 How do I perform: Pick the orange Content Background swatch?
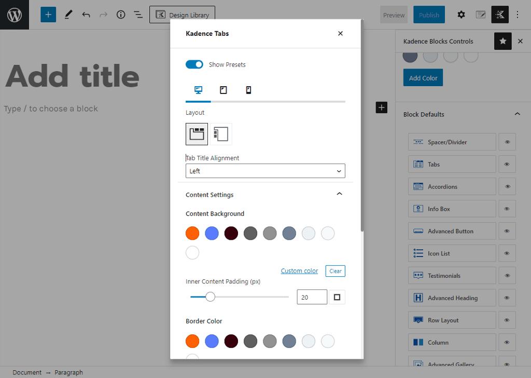(192, 234)
